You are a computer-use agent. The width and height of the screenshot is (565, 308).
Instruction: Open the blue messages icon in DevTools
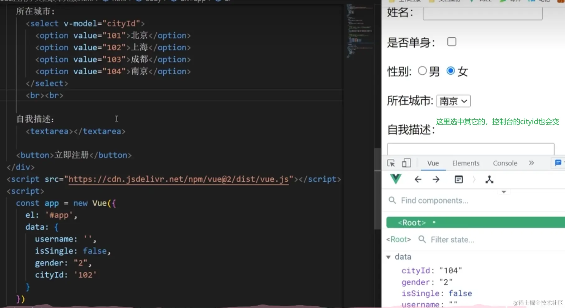tap(558, 163)
